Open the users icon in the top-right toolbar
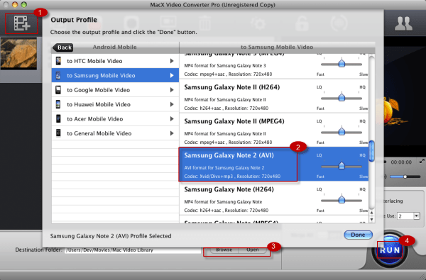This screenshot has width=426, height=280. point(404,23)
